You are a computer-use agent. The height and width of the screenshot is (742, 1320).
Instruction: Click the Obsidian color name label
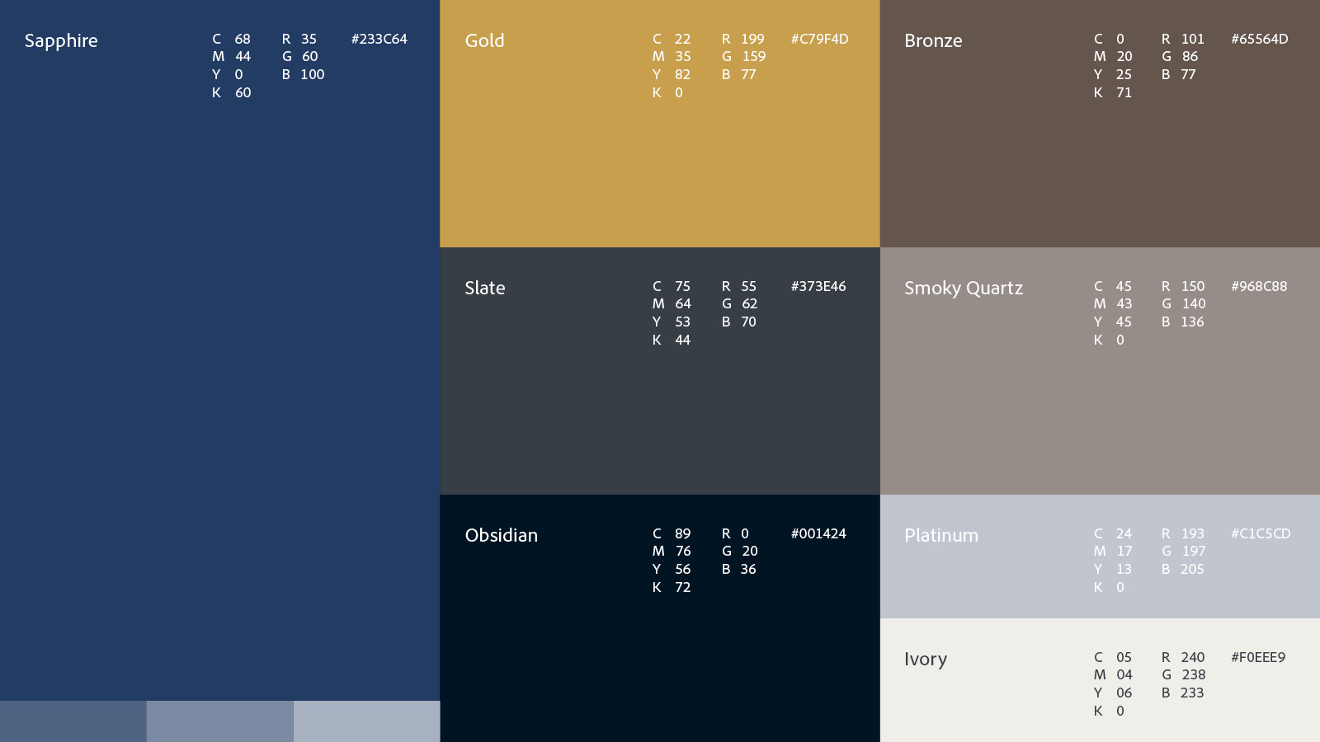502,535
